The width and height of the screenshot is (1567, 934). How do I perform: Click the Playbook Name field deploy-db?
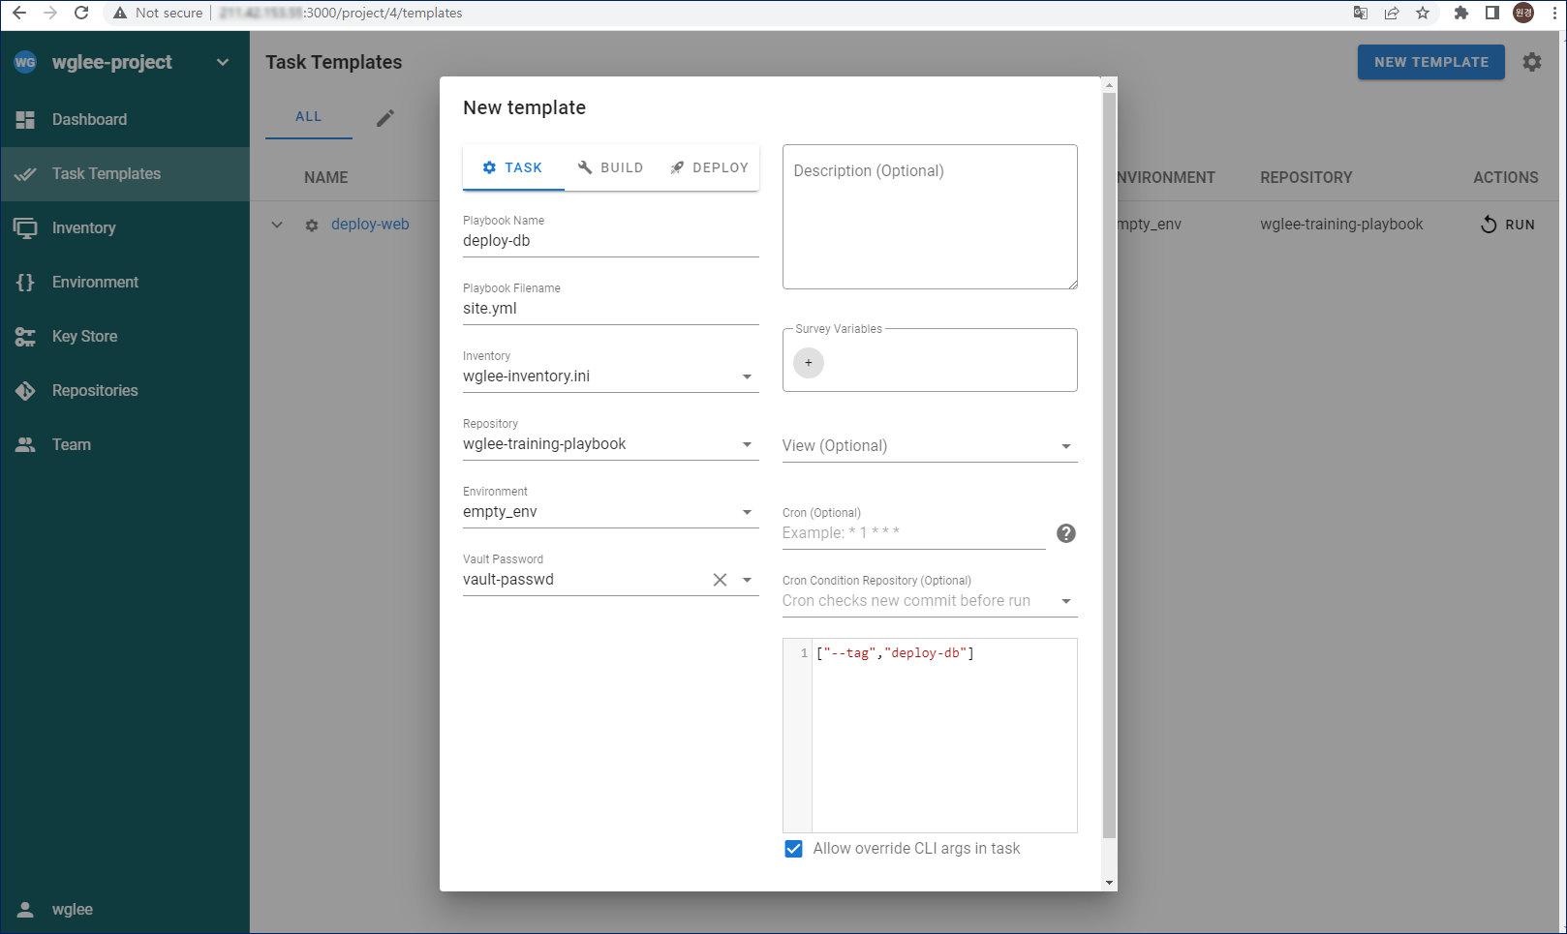610,241
